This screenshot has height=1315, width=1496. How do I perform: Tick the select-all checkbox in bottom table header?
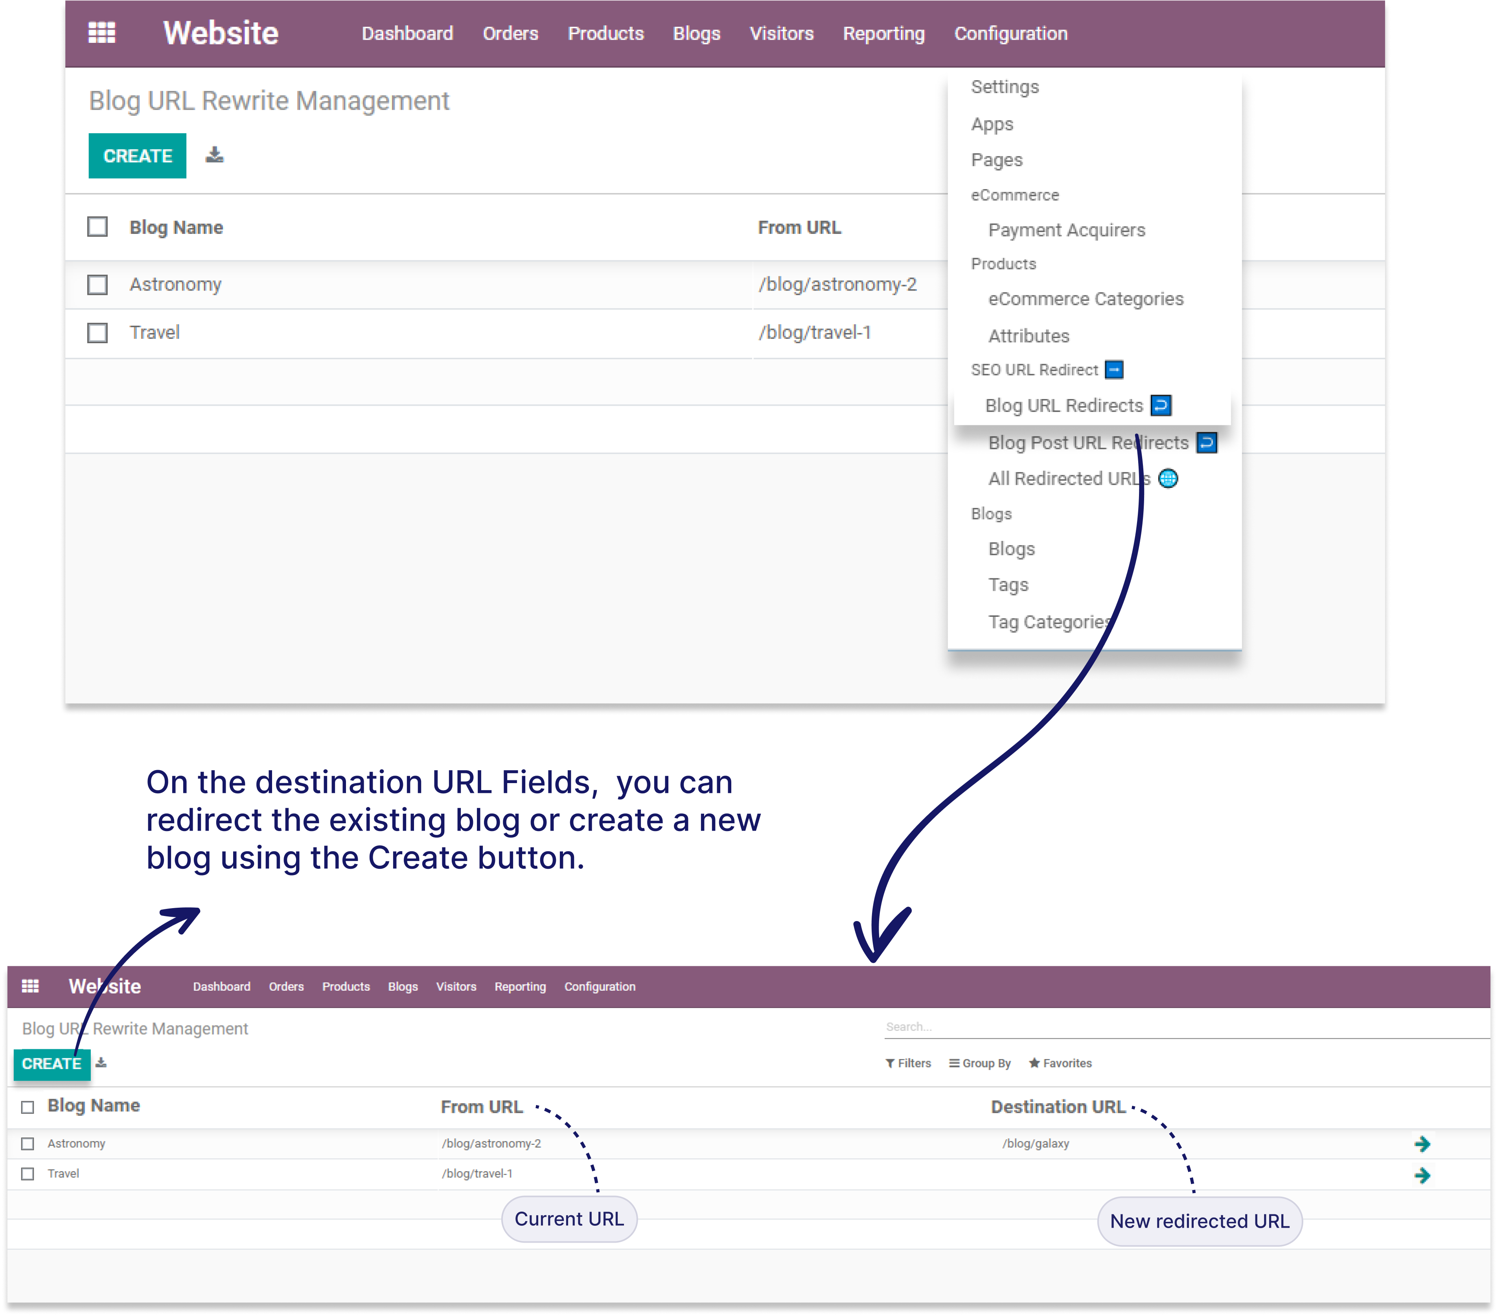coord(28,1107)
